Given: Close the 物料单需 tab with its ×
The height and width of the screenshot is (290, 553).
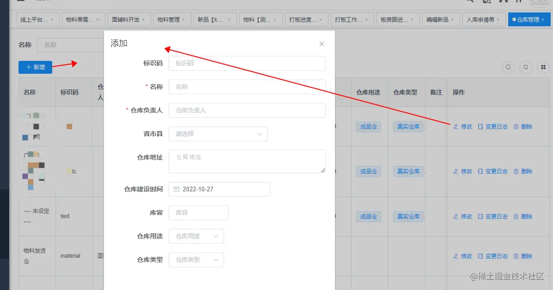Looking at the screenshot, I should pos(97,20).
